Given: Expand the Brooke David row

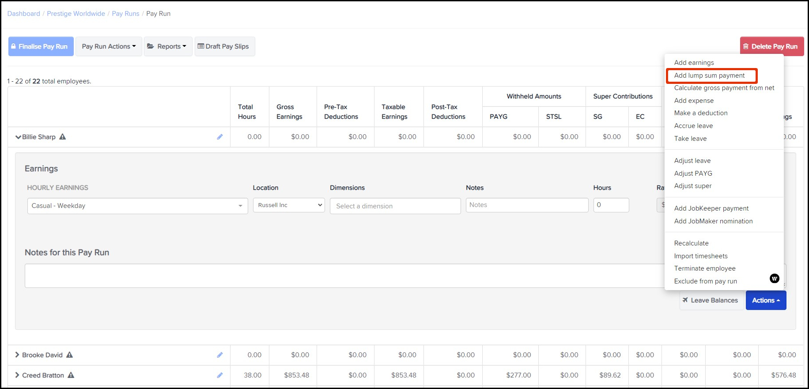Looking at the screenshot, I should click(x=17, y=355).
